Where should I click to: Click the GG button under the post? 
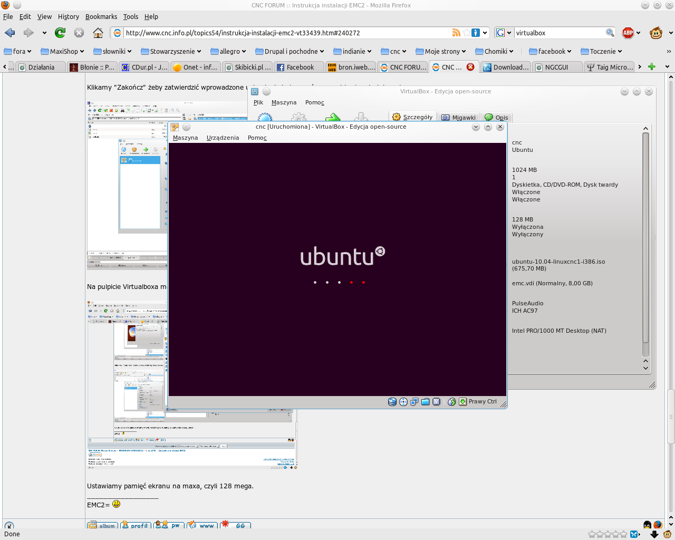(x=235, y=525)
